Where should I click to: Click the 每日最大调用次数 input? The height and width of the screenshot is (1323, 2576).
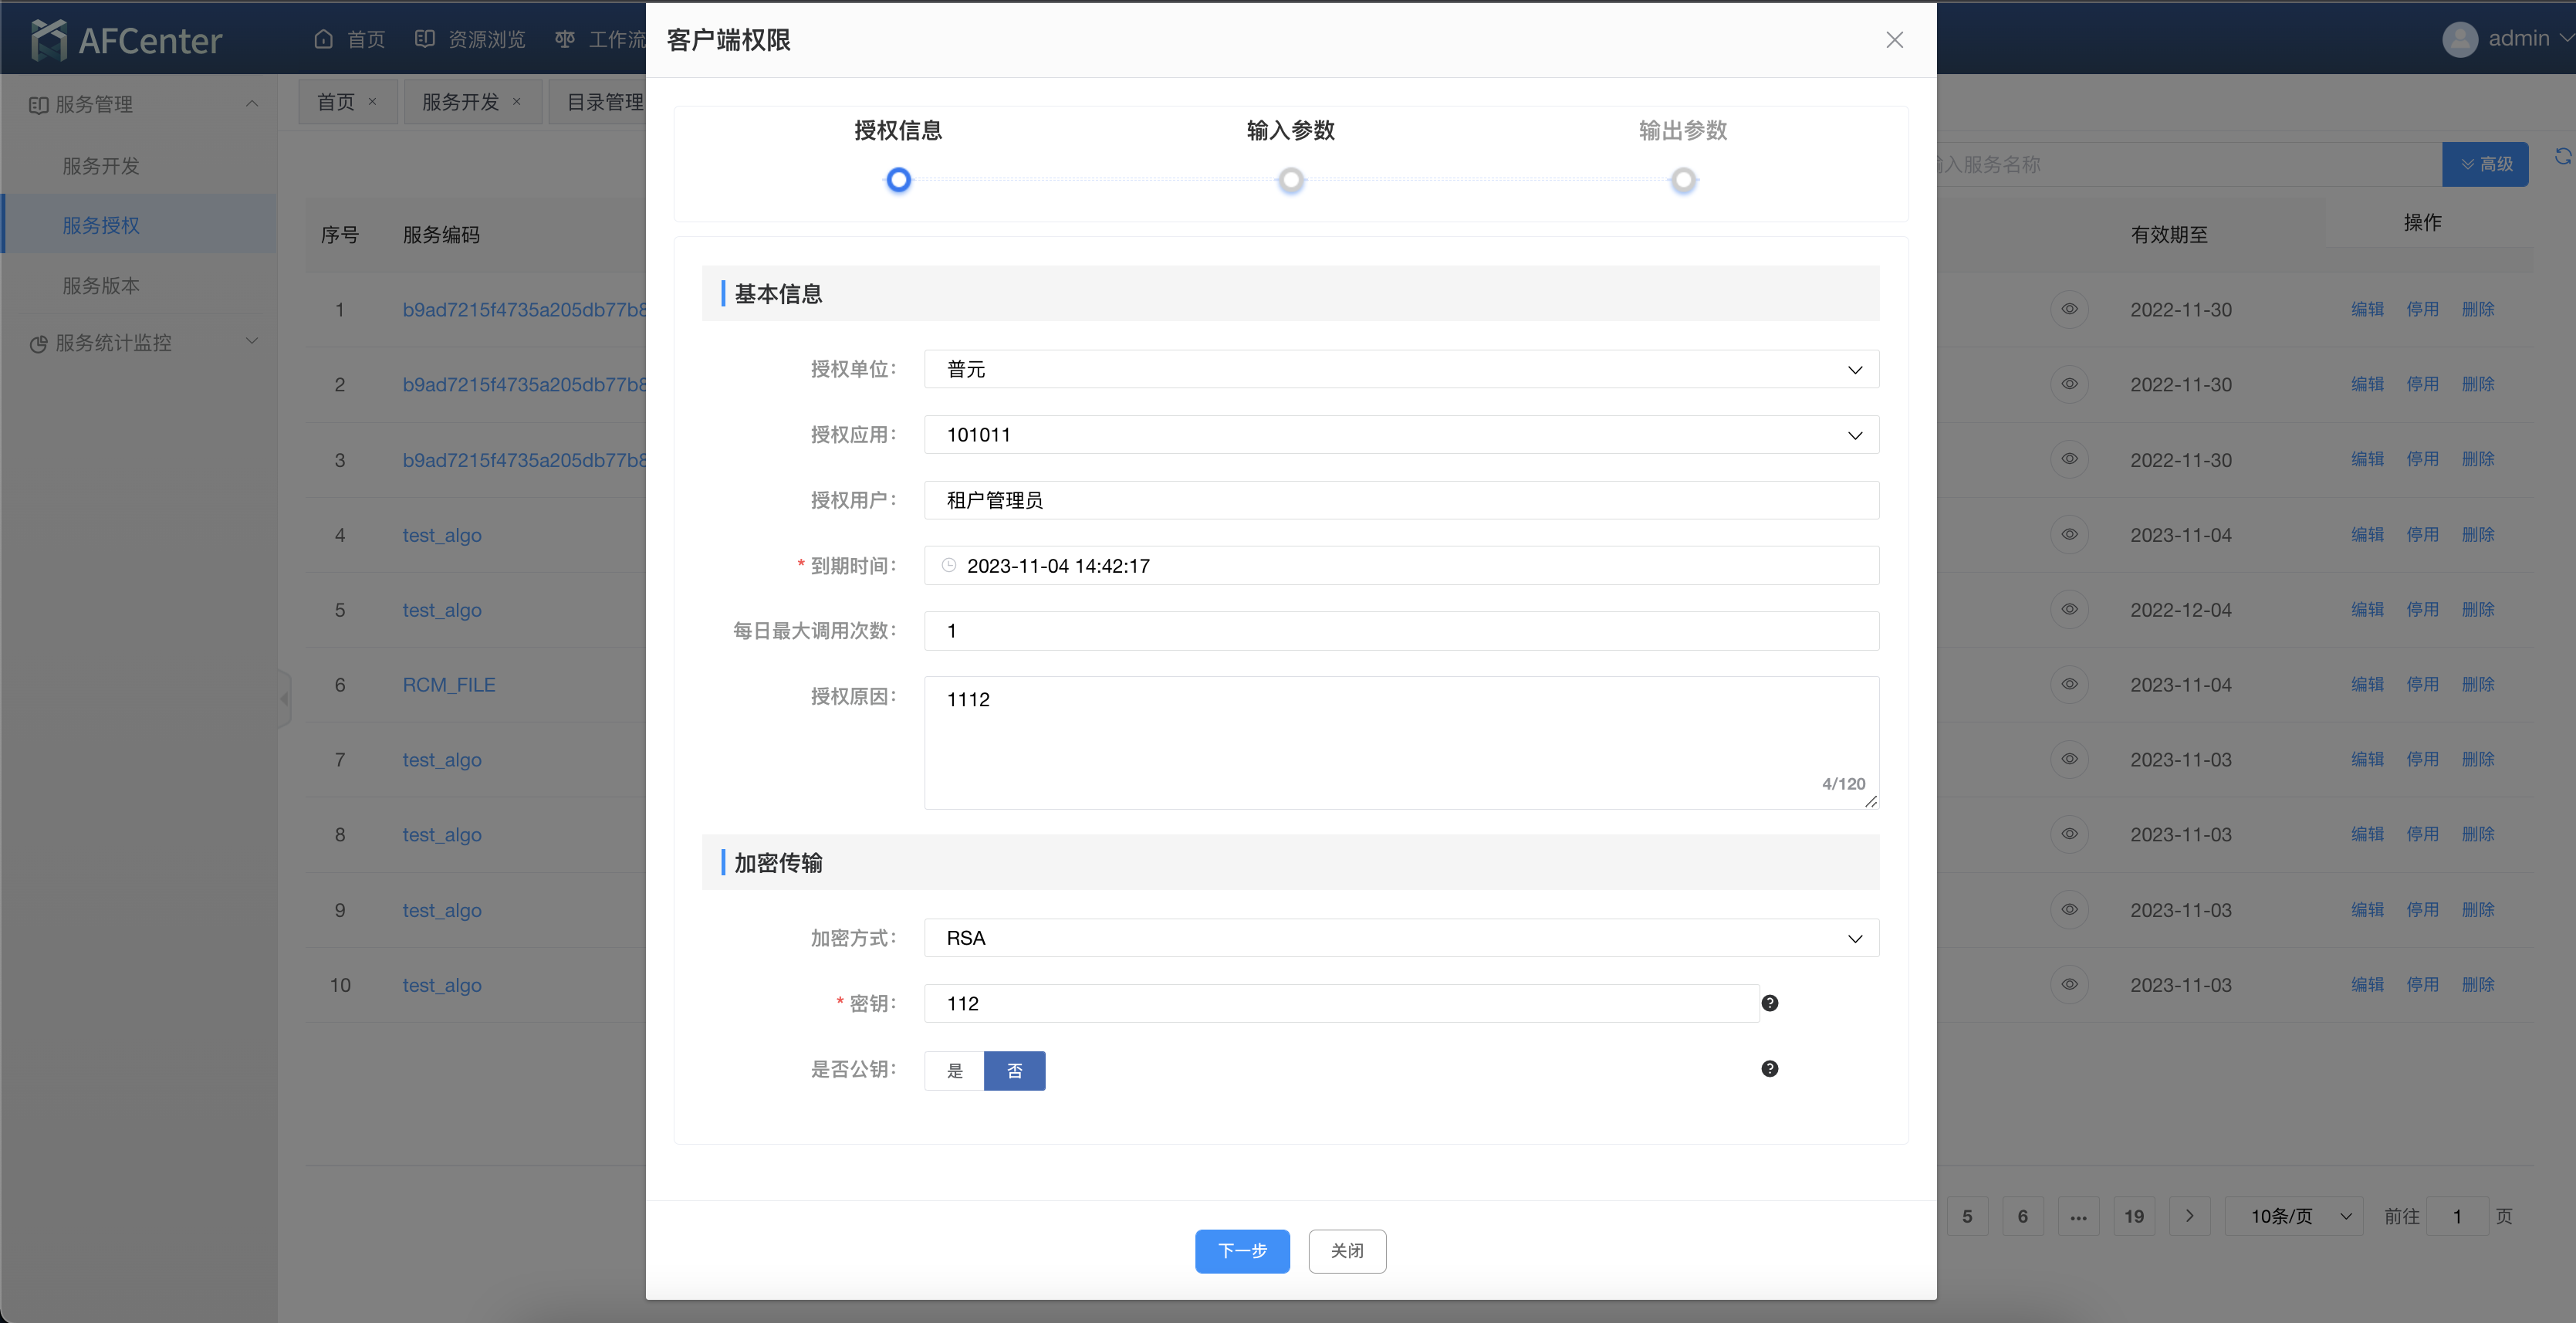(1401, 631)
